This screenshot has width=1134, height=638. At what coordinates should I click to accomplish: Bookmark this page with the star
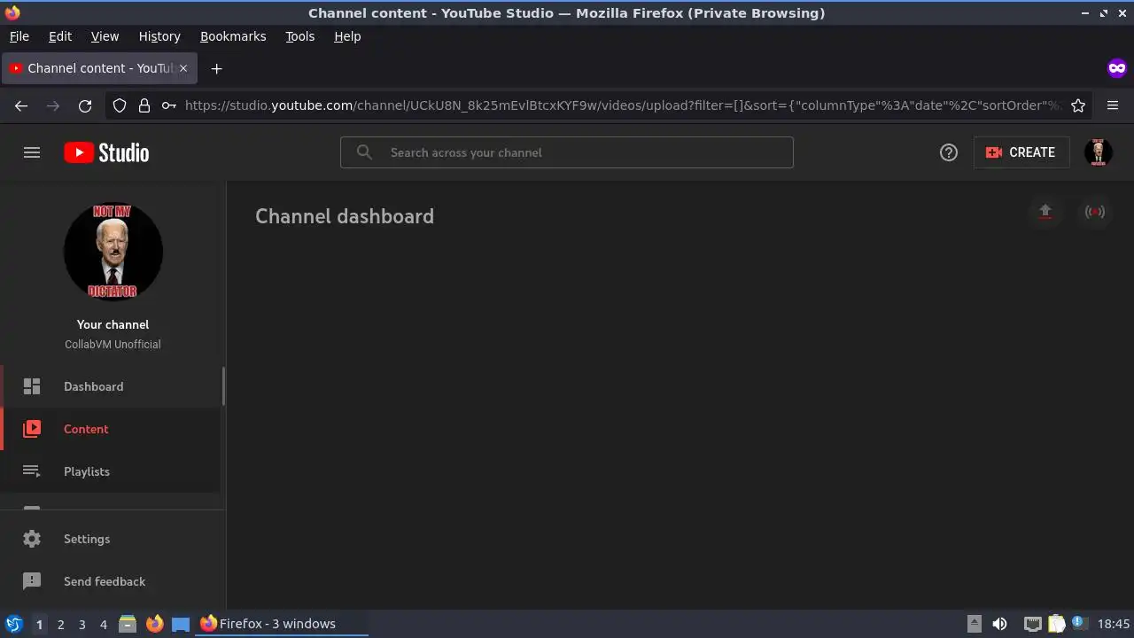[x=1078, y=105]
